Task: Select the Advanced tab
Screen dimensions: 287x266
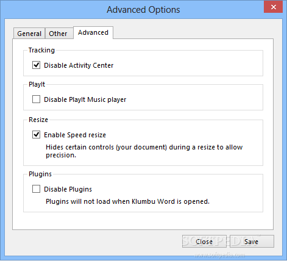Action: pos(93,32)
